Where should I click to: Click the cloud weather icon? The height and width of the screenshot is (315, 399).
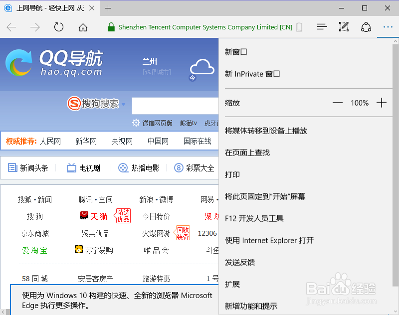point(202,67)
